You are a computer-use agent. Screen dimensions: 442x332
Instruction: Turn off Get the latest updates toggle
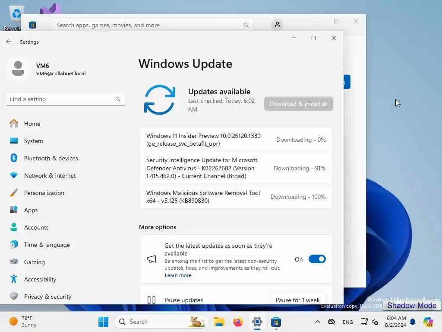pyautogui.click(x=317, y=259)
